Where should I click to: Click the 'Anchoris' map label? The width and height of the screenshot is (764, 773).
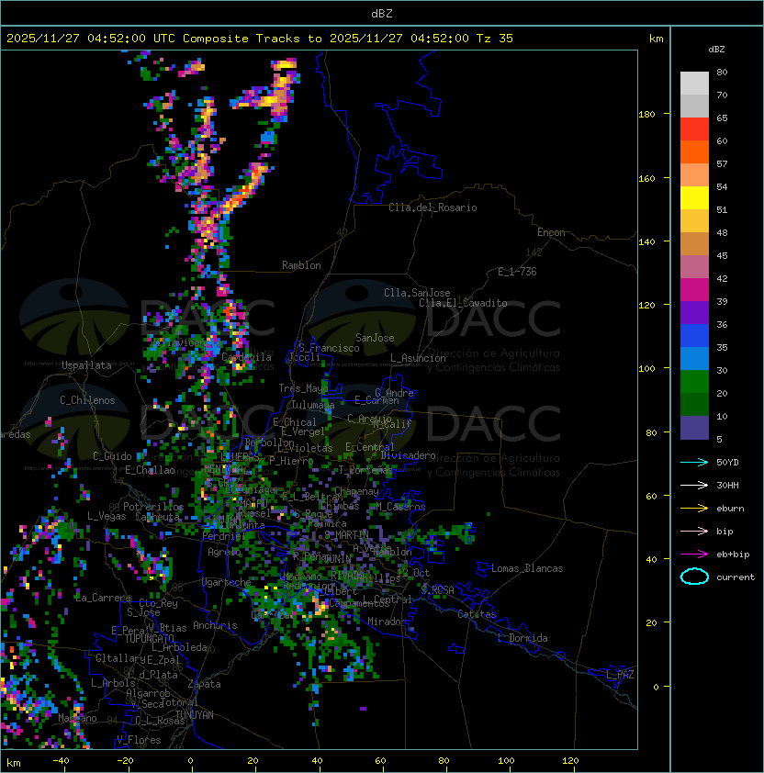click(215, 625)
